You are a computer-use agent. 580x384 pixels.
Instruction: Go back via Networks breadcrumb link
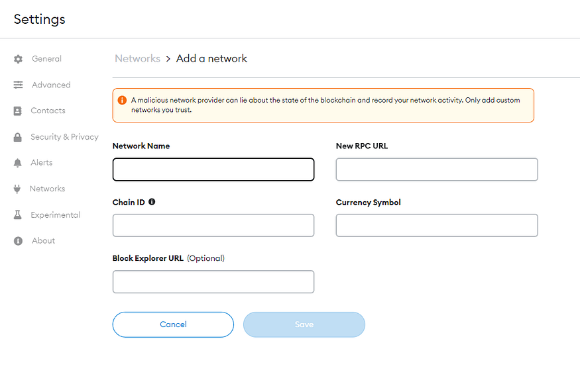point(137,58)
